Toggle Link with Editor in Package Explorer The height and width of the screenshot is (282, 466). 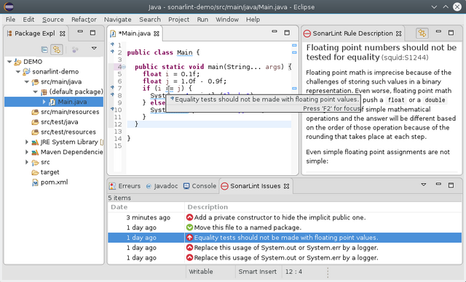pos(57,49)
